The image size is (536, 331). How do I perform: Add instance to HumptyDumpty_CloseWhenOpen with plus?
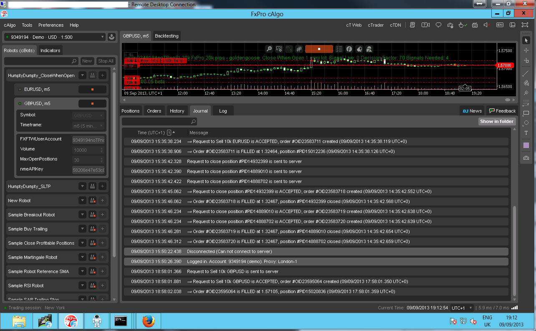pos(103,75)
